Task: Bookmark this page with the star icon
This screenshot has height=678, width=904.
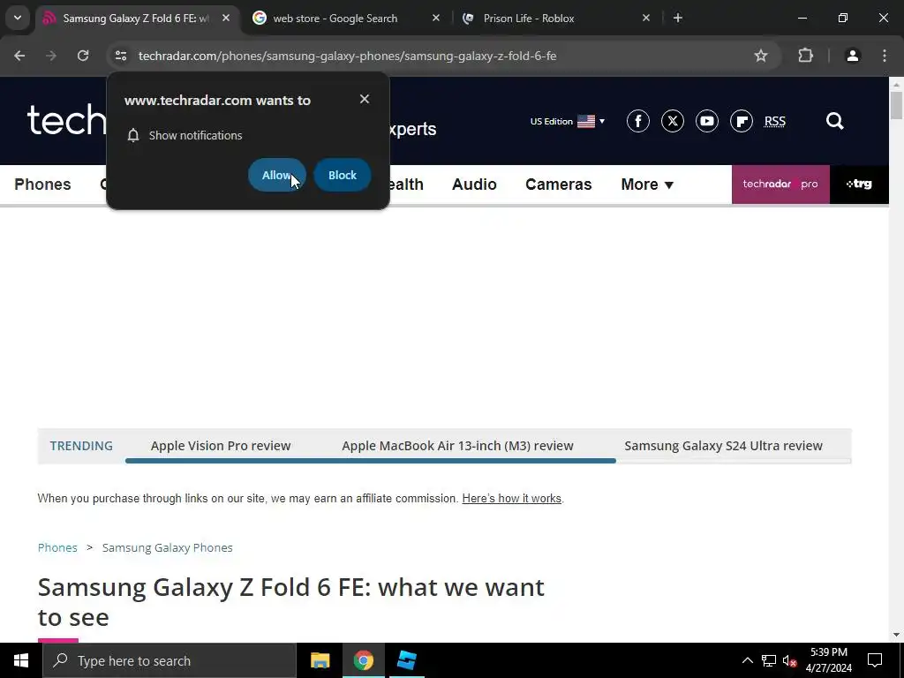Action: pos(761,56)
